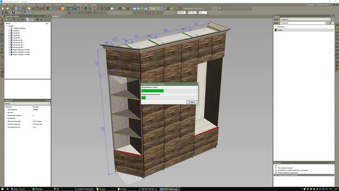The height and width of the screenshot is (191, 339).
Task: Open the Проекты combo box in library panel
Action: (305, 19)
